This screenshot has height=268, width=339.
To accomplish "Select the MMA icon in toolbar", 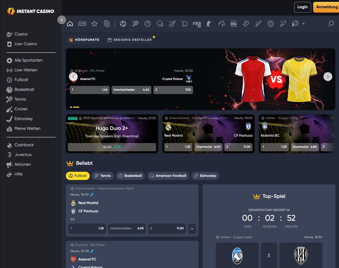I will [x=234, y=23].
